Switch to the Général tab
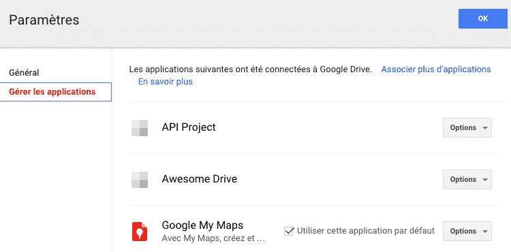 24,73
